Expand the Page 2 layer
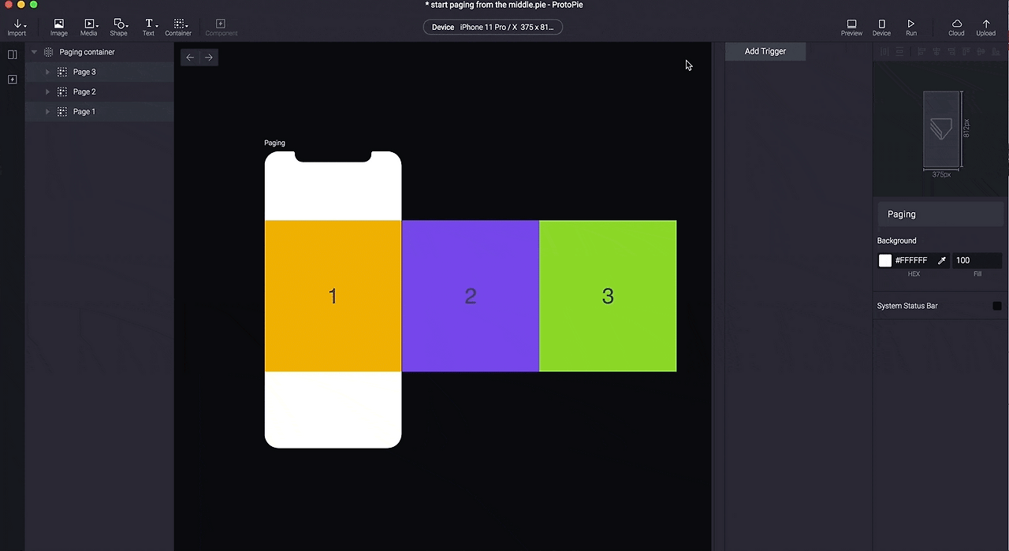 point(47,91)
